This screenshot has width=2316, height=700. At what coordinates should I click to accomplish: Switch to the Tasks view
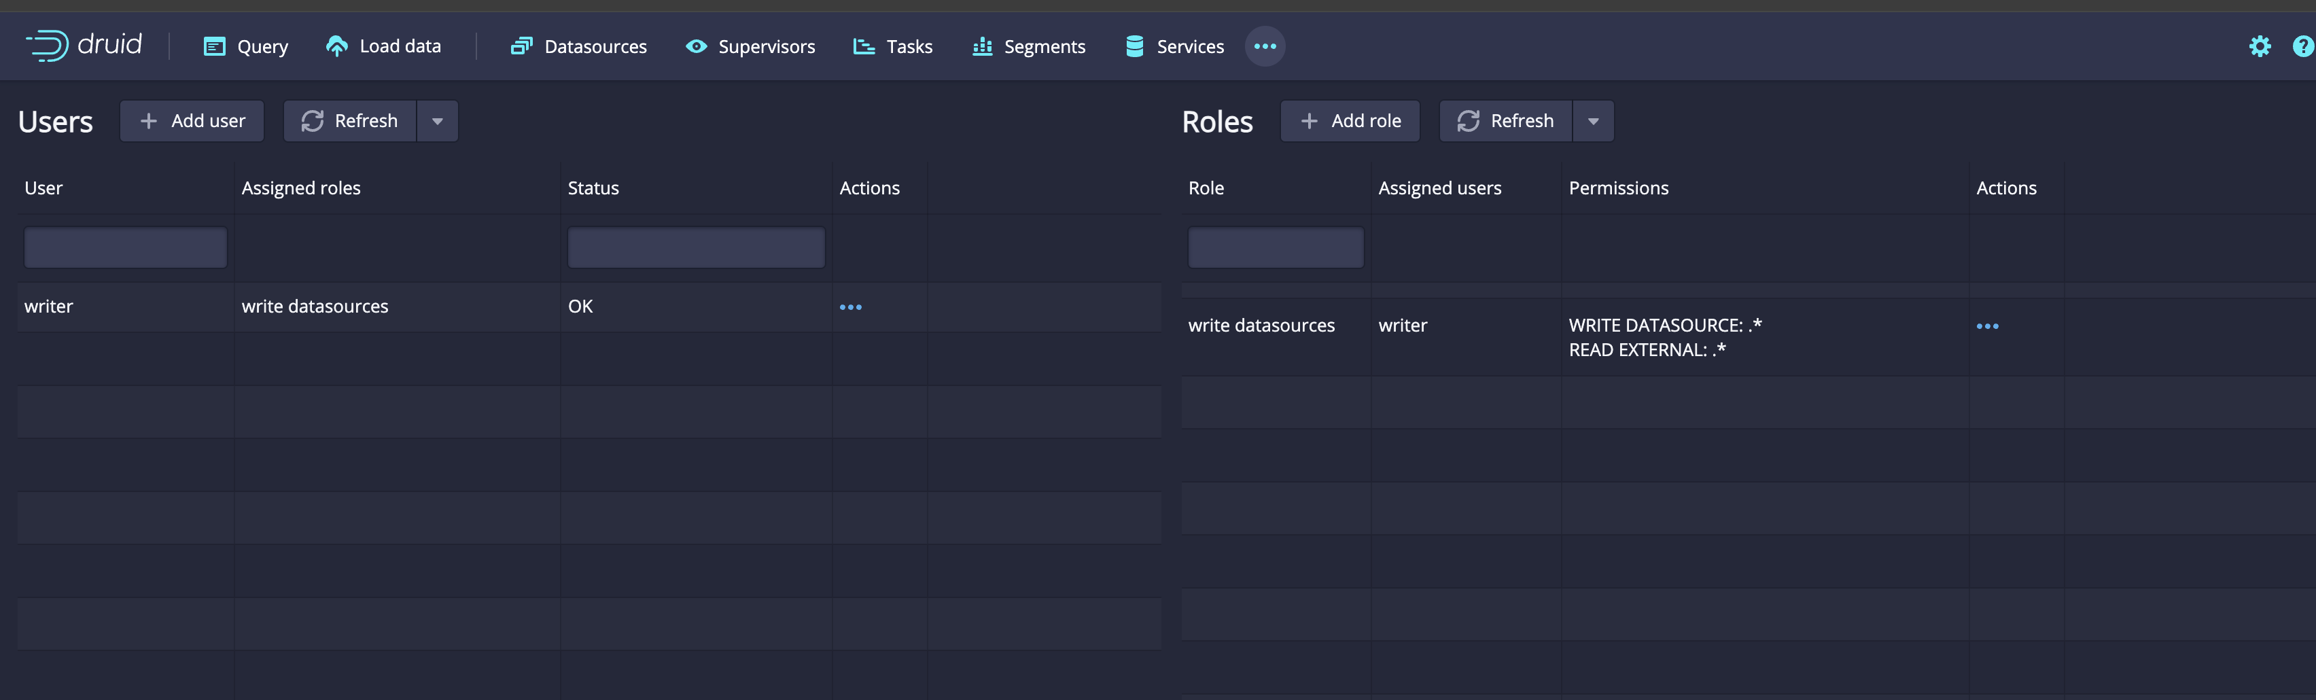[892, 47]
